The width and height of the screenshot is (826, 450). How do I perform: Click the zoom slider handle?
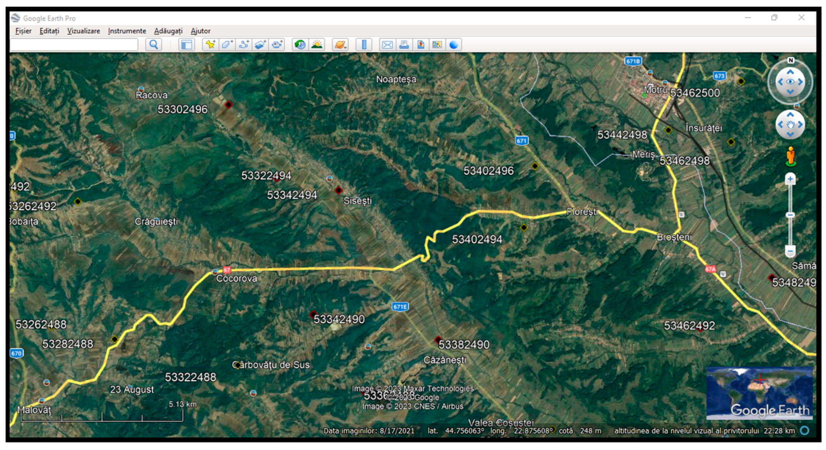tap(790, 215)
